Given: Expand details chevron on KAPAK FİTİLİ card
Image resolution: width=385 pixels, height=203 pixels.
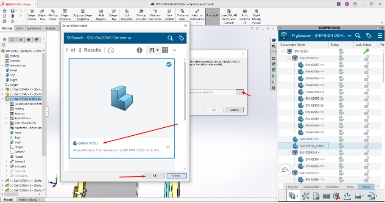Looking at the screenshot, I should click(168, 147).
